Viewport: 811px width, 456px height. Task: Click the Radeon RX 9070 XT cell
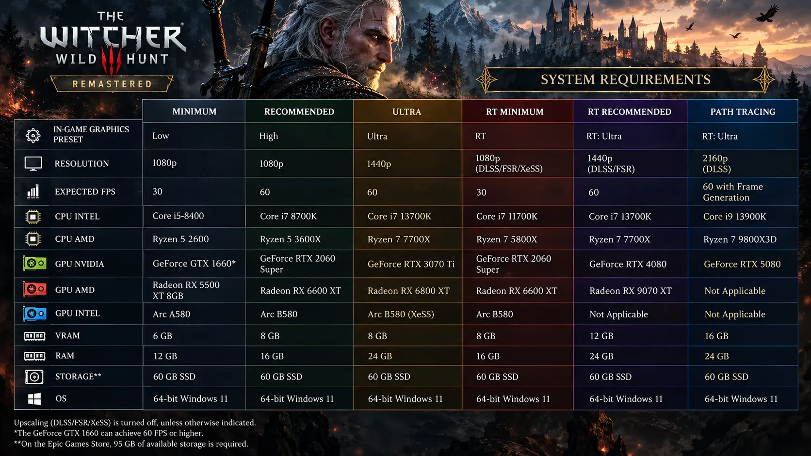pos(630,291)
